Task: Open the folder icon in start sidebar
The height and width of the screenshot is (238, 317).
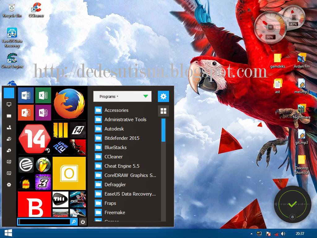Action: pos(9,116)
